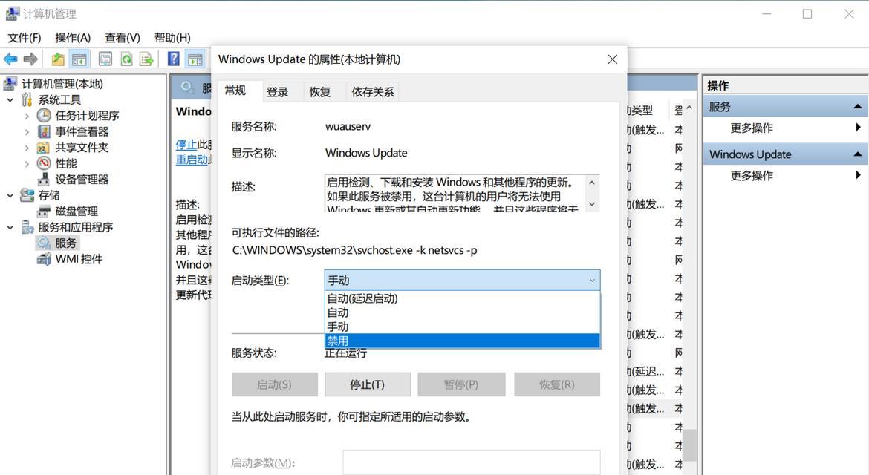Click the 停止(T) button
Screen dimensions: 869x475
[368, 384]
